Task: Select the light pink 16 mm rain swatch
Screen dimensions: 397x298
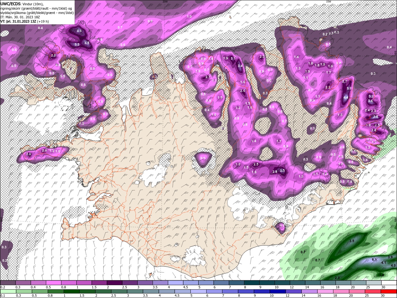Action: [325, 291]
